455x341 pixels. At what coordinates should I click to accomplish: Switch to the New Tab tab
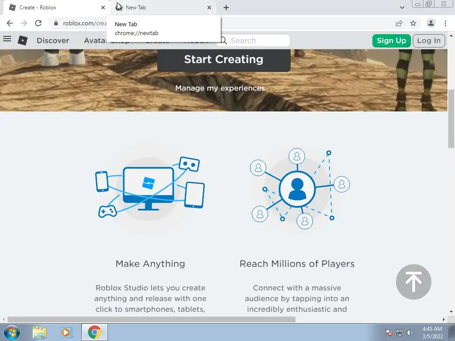point(163,8)
